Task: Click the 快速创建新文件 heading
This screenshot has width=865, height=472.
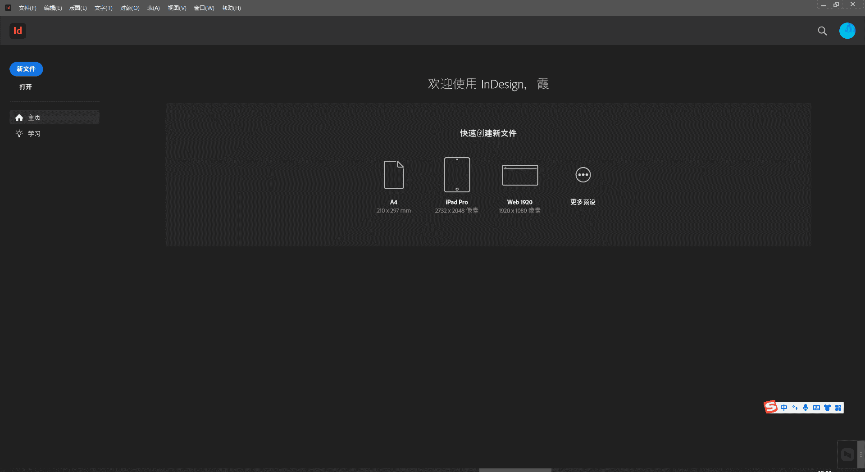Action: 488,133
